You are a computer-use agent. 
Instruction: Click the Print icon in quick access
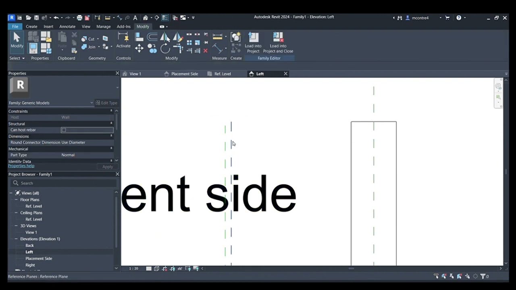[79, 18]
